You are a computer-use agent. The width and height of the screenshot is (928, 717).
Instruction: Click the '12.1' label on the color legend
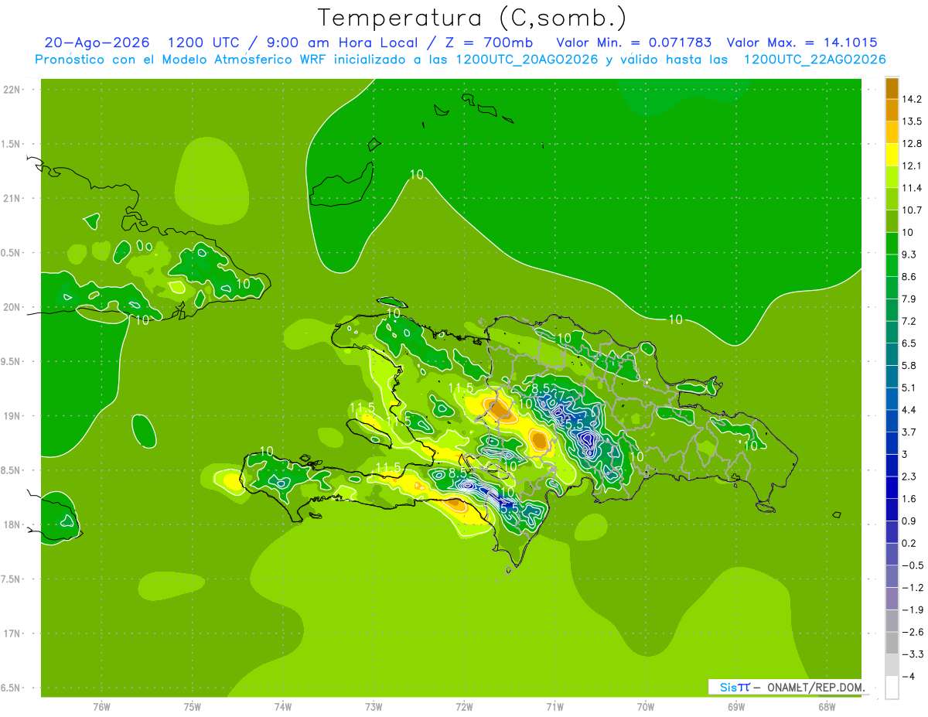(x=913, y=166)
